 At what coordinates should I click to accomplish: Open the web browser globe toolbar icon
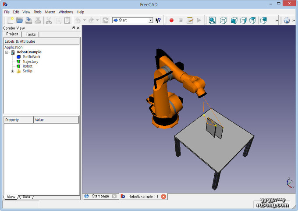click(287, 20)
